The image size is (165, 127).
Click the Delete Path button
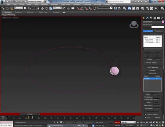pos(152,74)
